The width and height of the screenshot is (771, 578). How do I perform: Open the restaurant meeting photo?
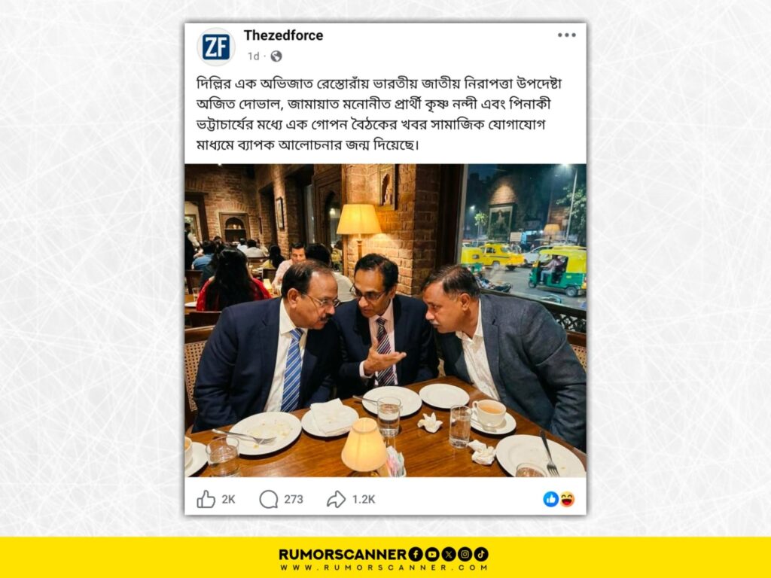pos(385,321)
